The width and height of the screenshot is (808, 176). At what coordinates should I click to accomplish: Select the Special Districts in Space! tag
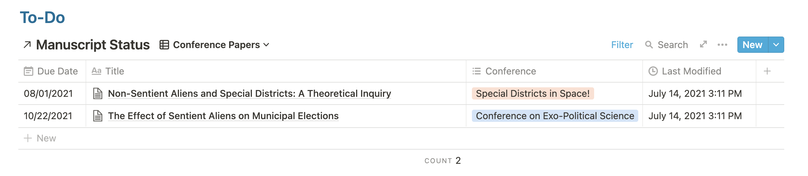[533, 93]
